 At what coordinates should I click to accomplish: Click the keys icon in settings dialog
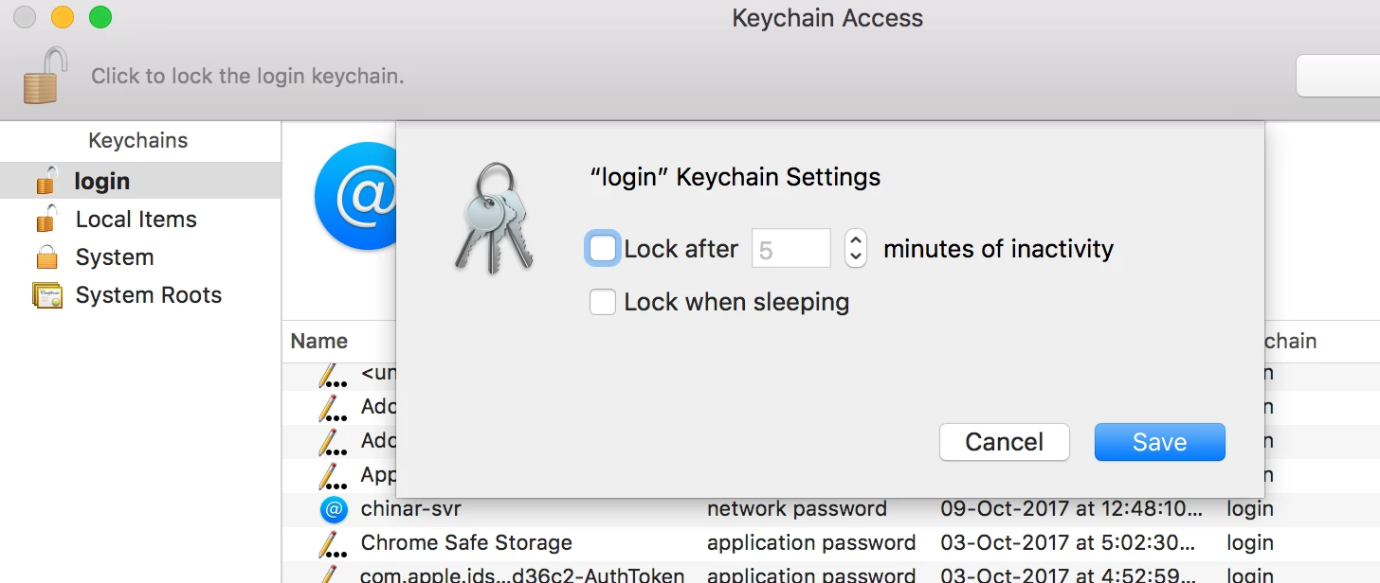(x=494, y=219)
